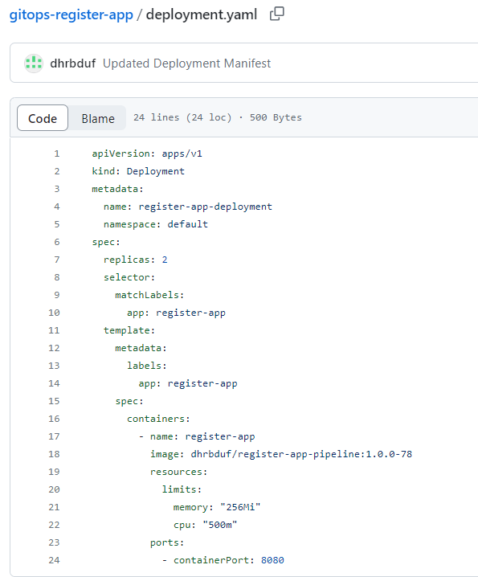Open the dhrbduf author profile link

point(73,63)
